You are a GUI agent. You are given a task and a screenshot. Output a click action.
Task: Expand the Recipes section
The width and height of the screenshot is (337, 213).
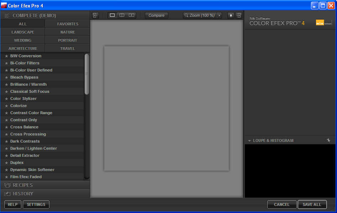[45, 185]
